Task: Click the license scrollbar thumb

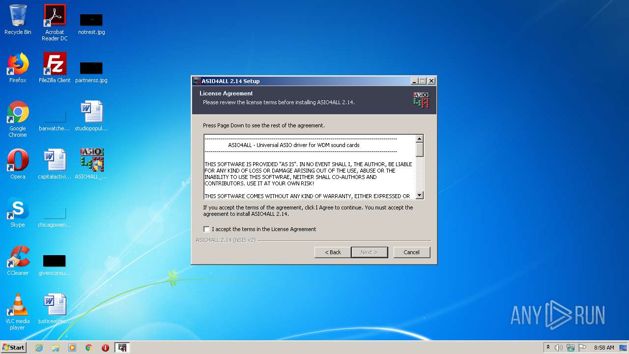Action: point(420,149)
